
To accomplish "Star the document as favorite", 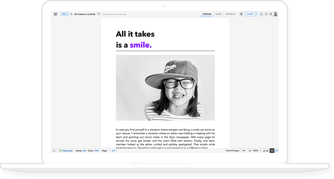I will point(71,14).
